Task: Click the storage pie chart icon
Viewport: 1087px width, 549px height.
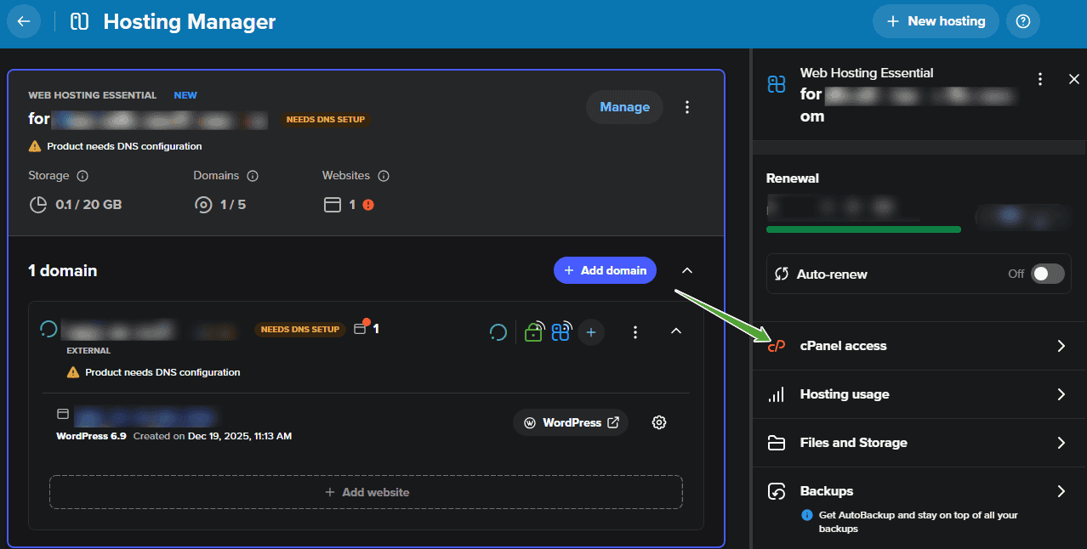Action: point(38,205)
